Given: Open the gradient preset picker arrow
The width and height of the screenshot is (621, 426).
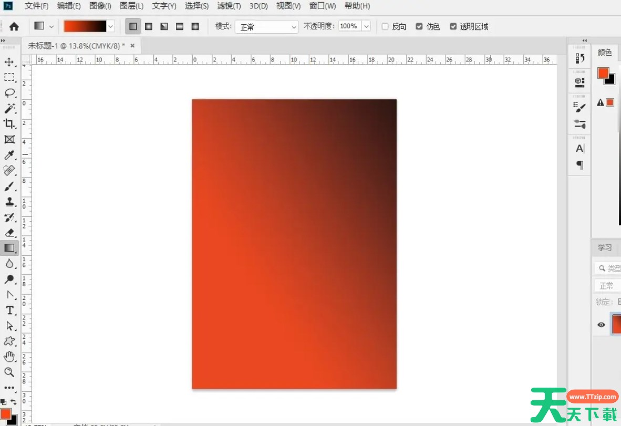Looking at the screenshot, I should [x=110, y=26].
